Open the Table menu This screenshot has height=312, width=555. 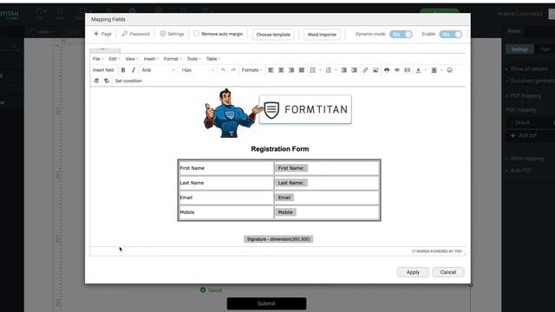213,59
